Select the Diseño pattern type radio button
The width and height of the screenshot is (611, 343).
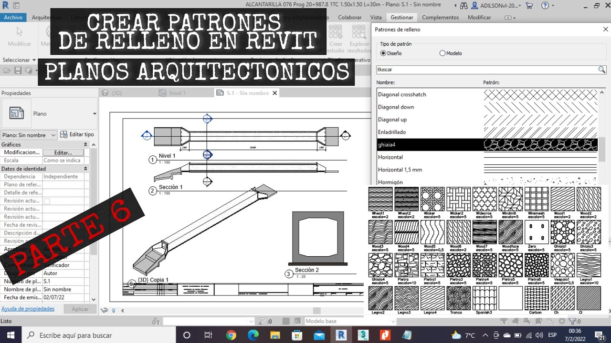coord(383,53)
